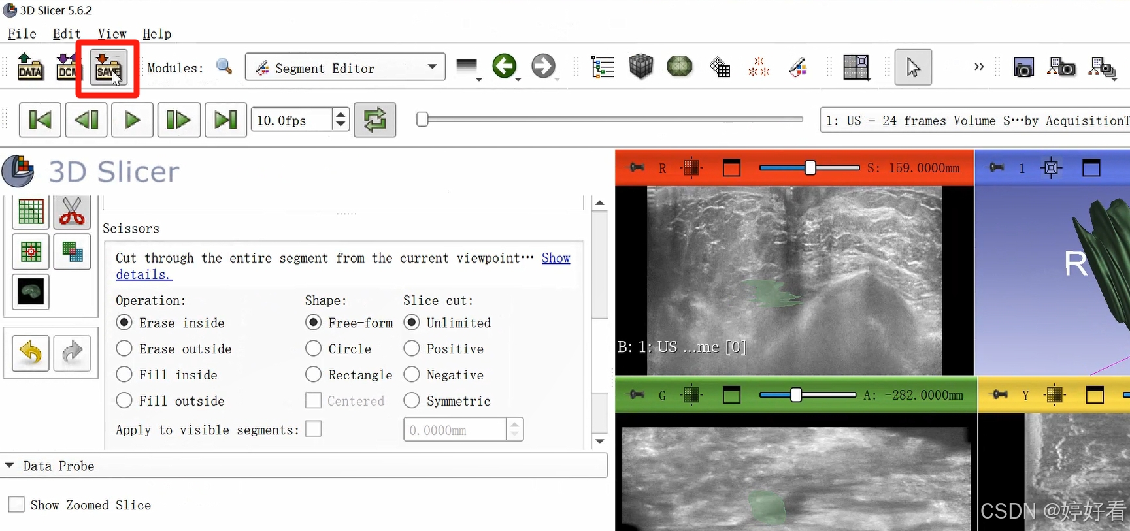
Task: Open module search magnifier
Action: (224, 67)
